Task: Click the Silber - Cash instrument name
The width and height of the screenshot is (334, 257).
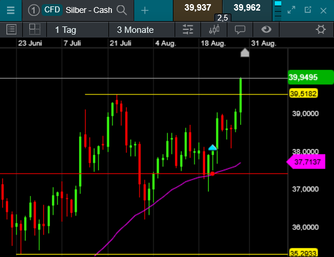Action: tap(89, 10)
